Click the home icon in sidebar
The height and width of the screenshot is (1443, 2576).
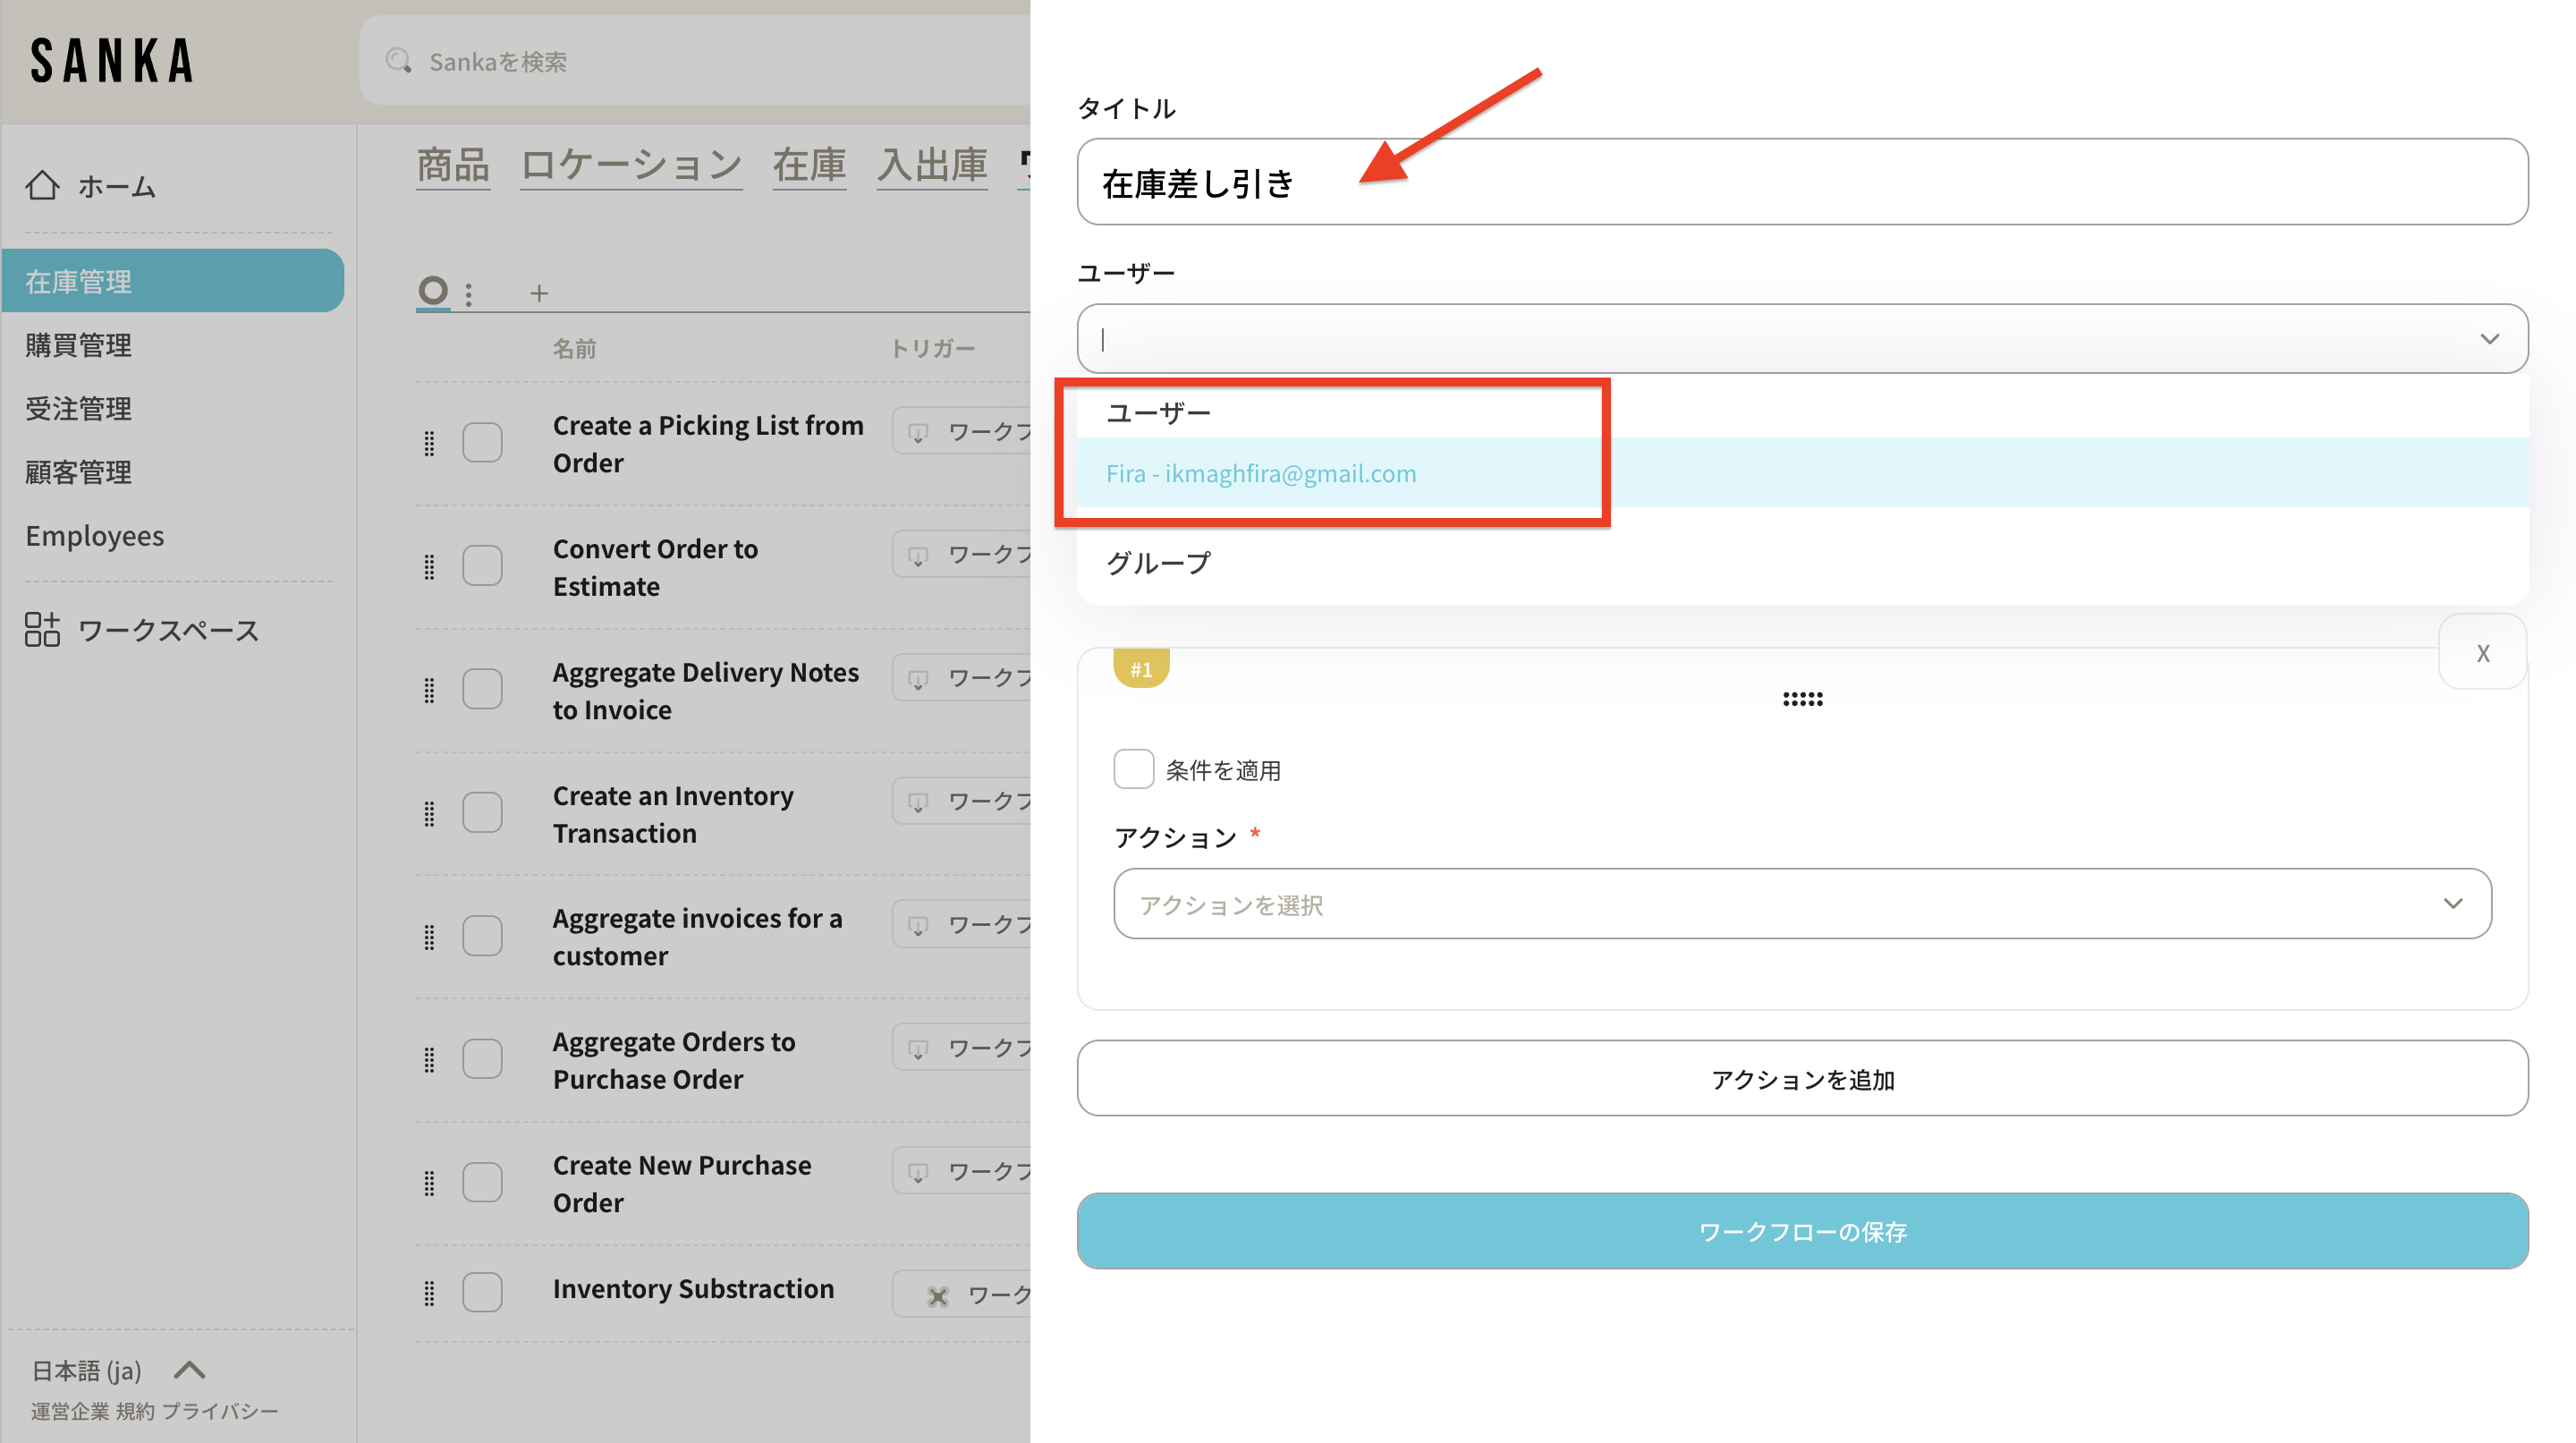(x=42, y=186)
